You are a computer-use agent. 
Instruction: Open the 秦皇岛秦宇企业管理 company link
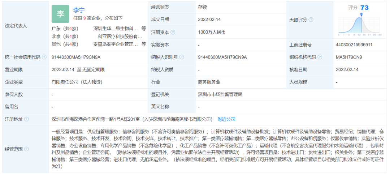pyautogui.click(x=116, y=44)
